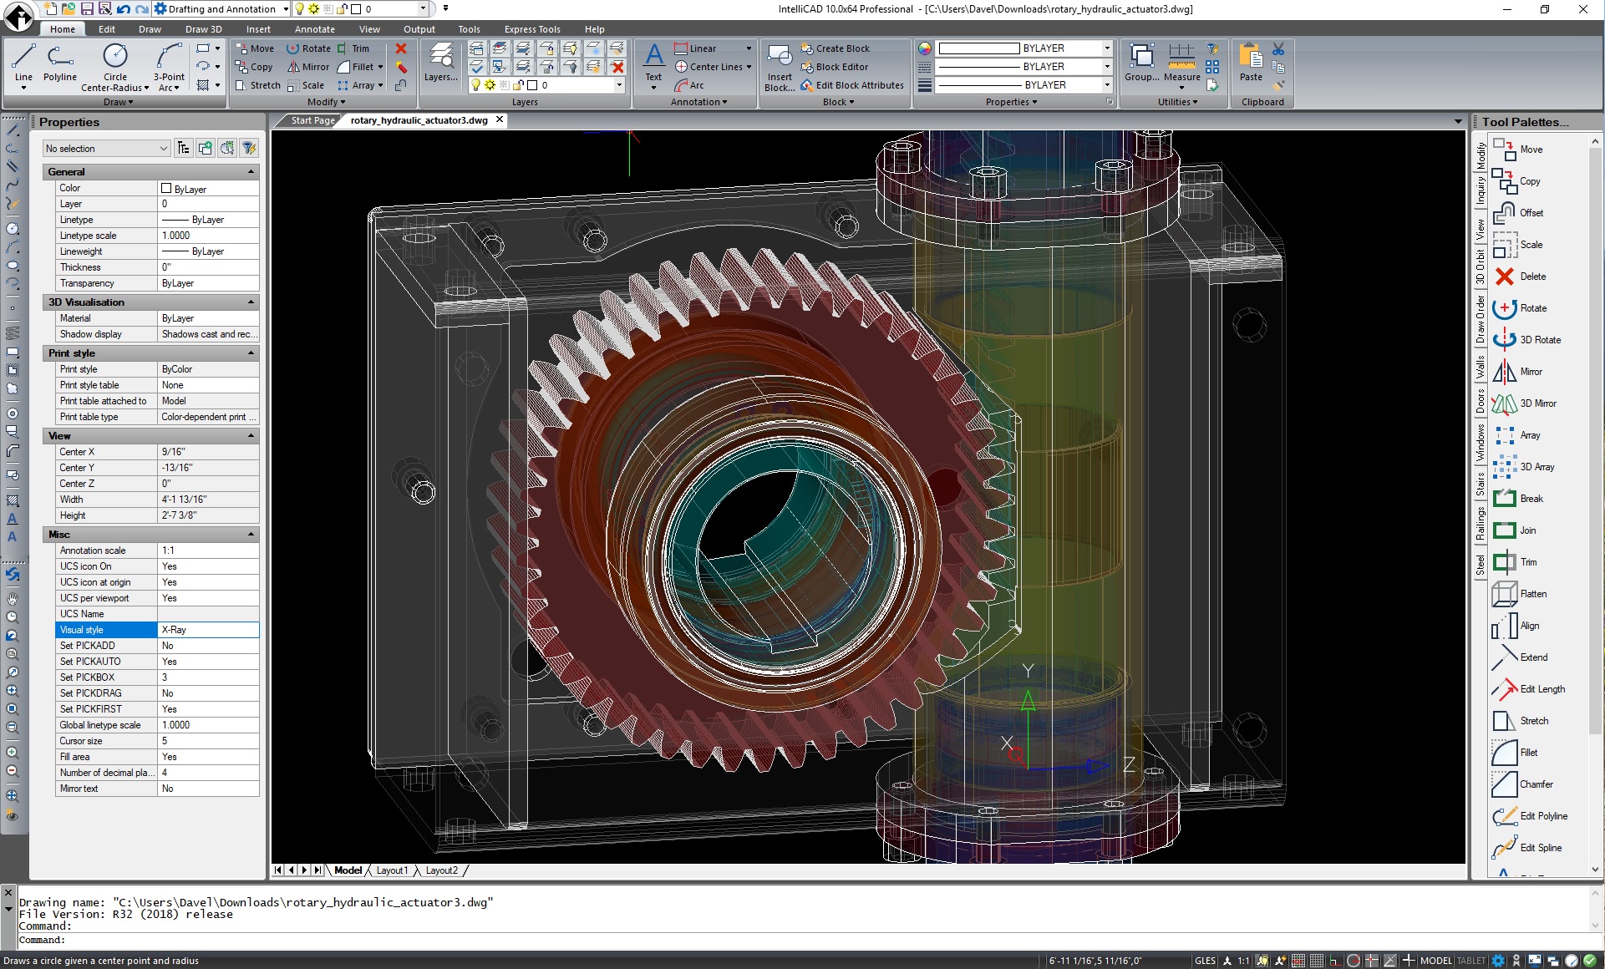Click the layer color square in Layers panel dropdown
Image resolution: width=1605 pixels, height=969 pixels.
(x=532, y=85)
